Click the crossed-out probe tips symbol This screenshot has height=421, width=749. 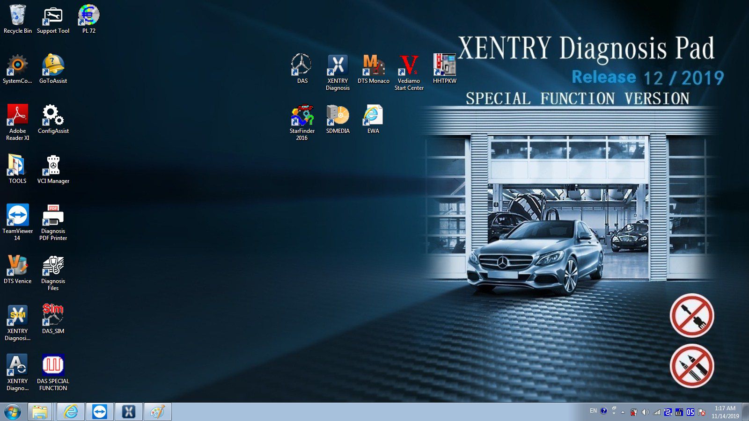pyautogui.click(x=691, y=366)
